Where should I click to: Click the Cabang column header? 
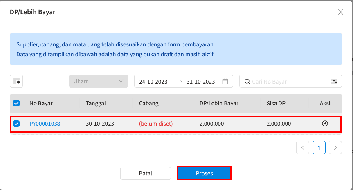coord(148,103)
